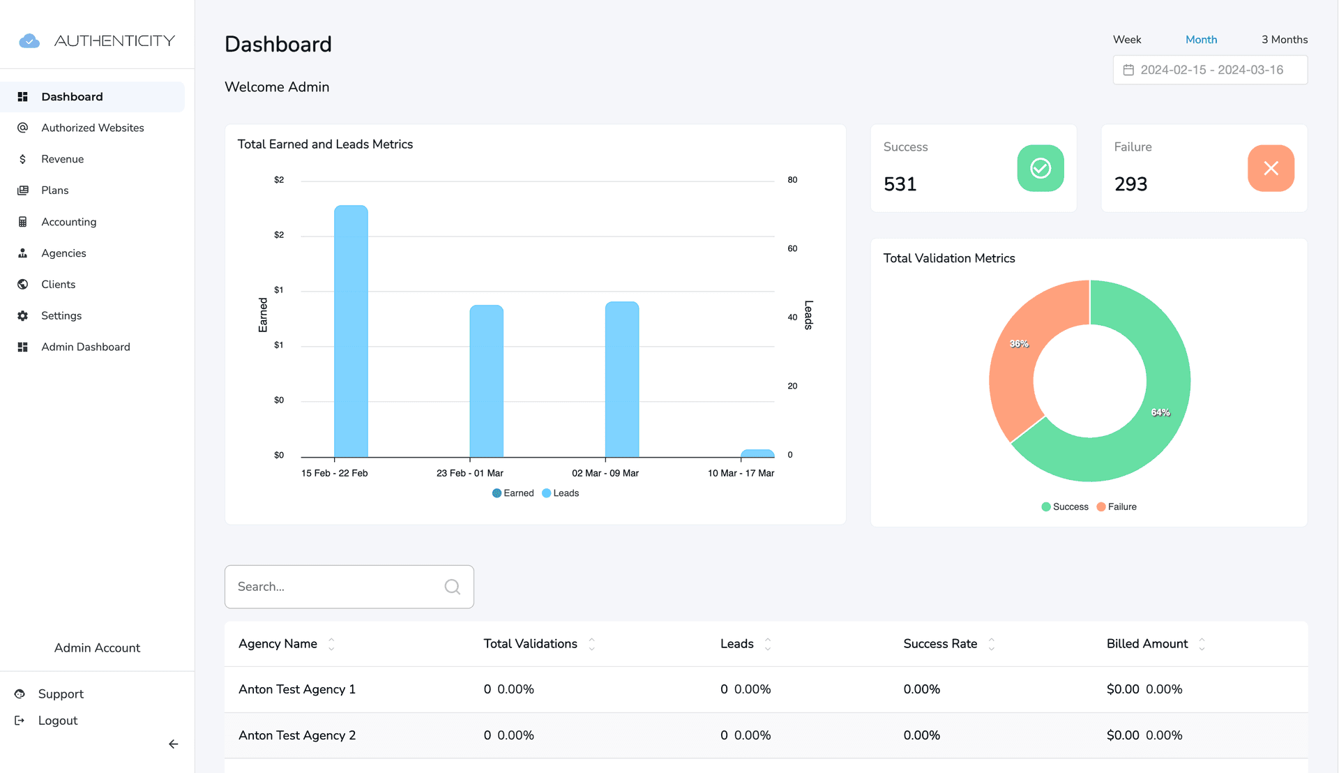This screenshot has height=773, width=1339.
Task: Open Authorized Websites page
Action: click(92, 128)
